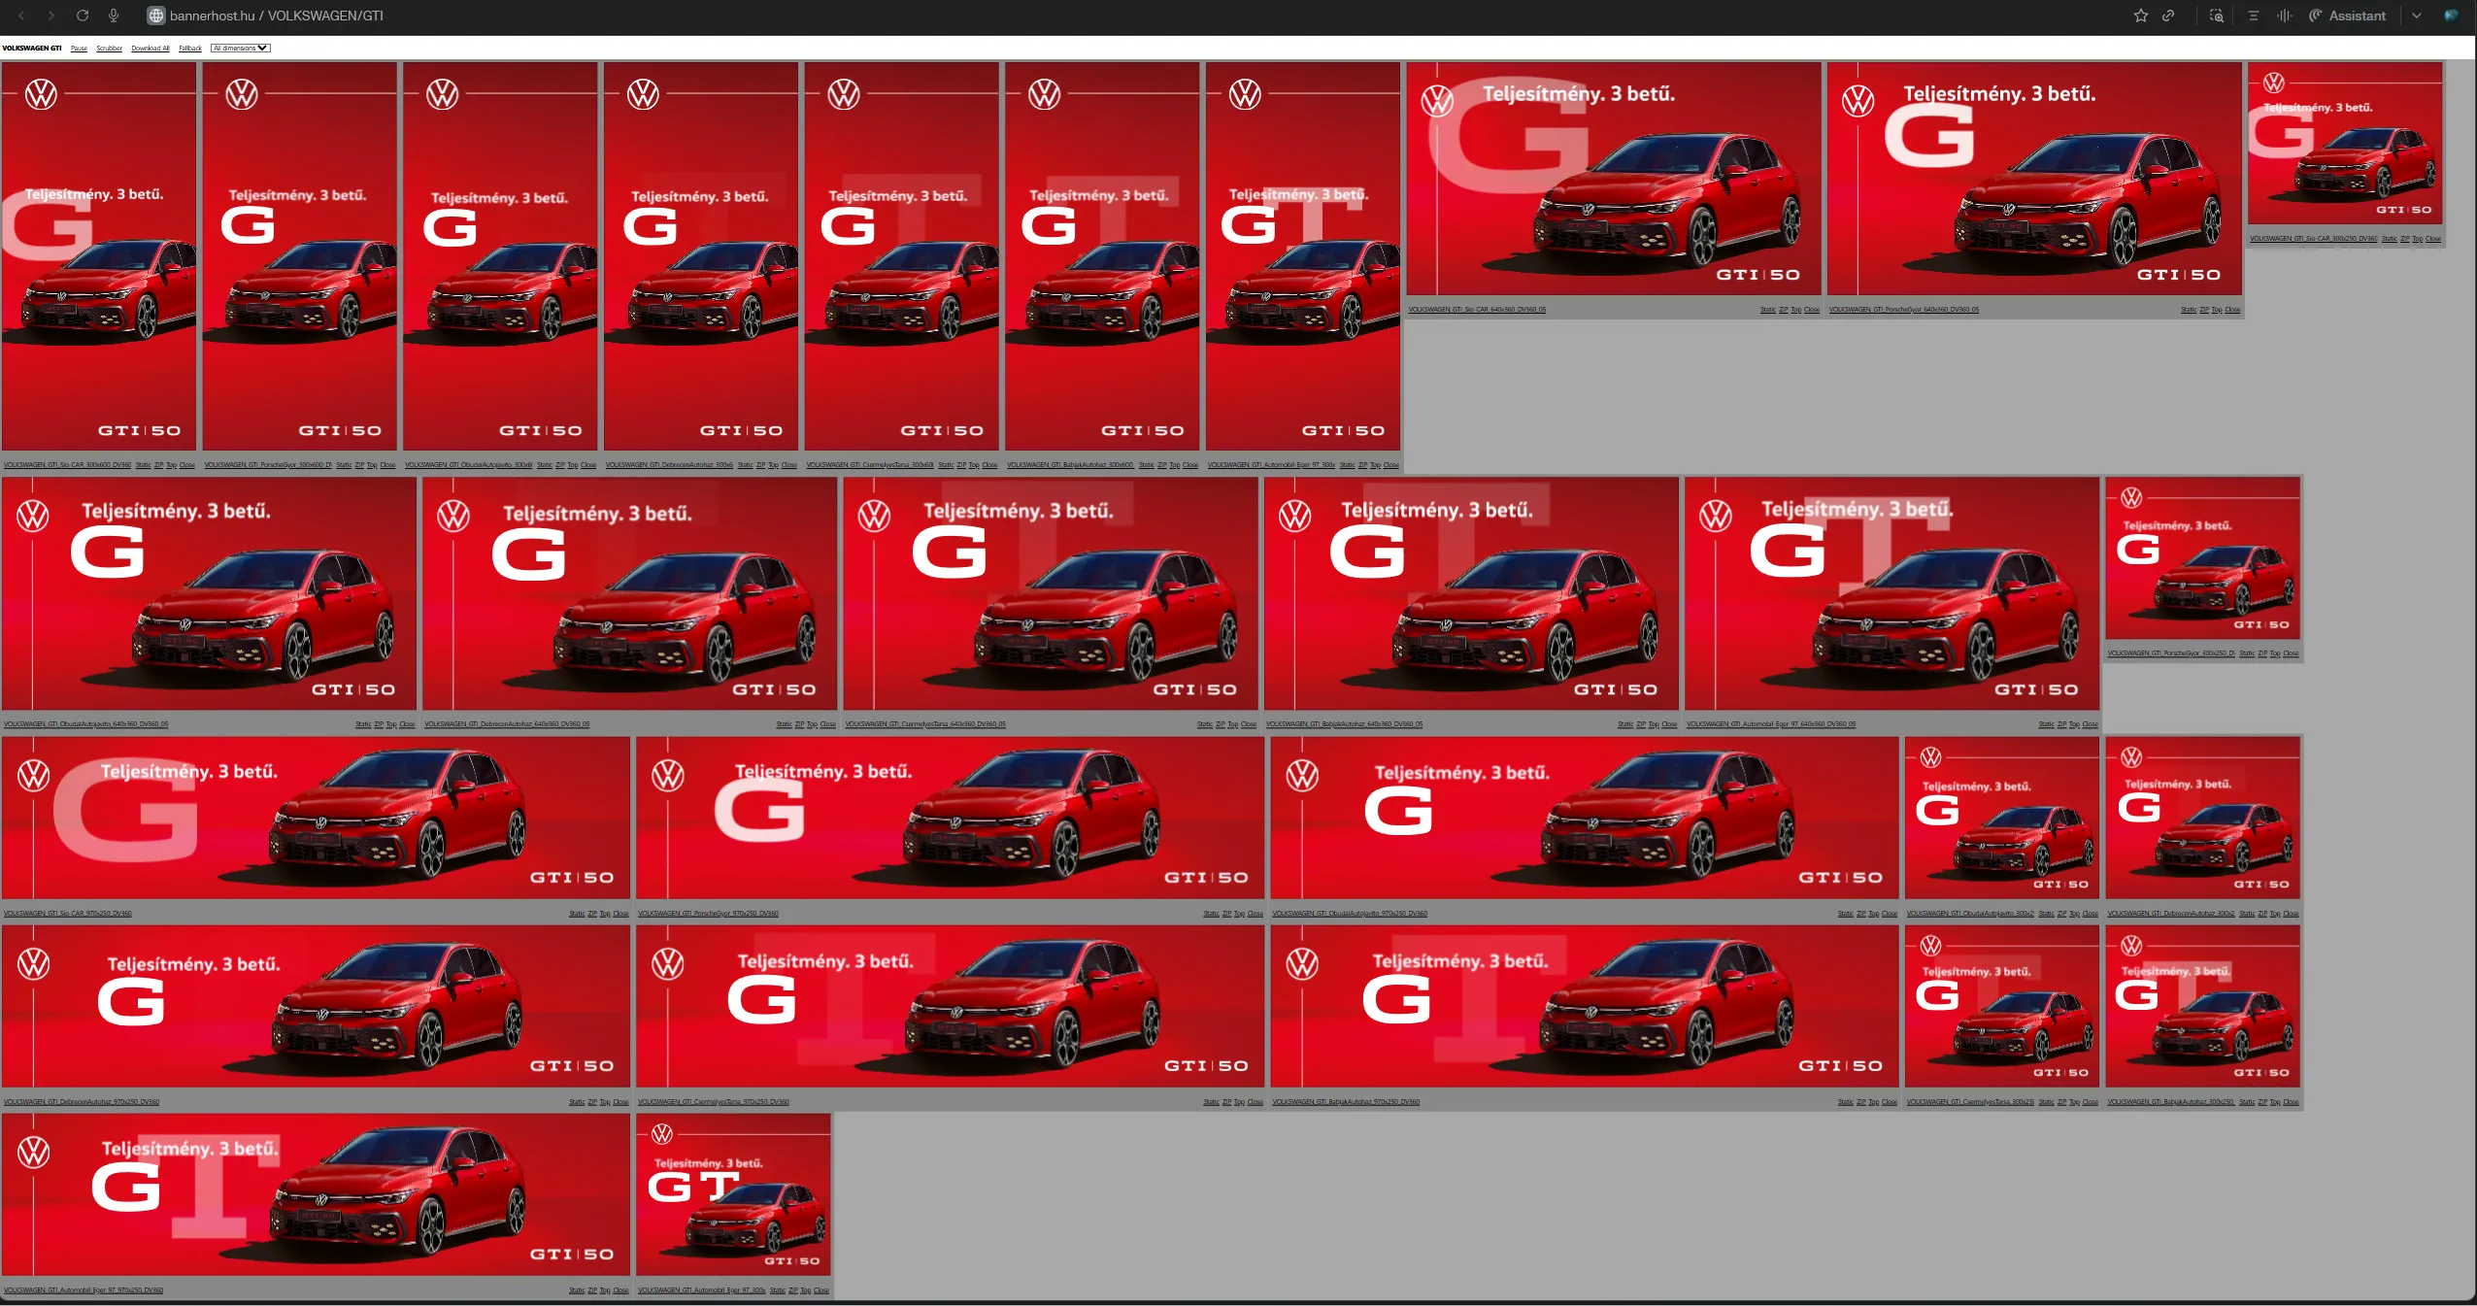Click VOLKSWAGEN_GTI_BalpakAutohaz_300x600 name link
Screen dimensions: 2477x1306
(1070, 465)
